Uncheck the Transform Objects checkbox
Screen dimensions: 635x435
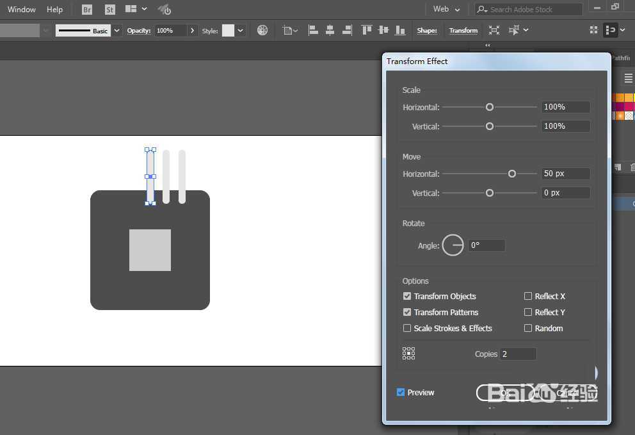pos(407,296)
